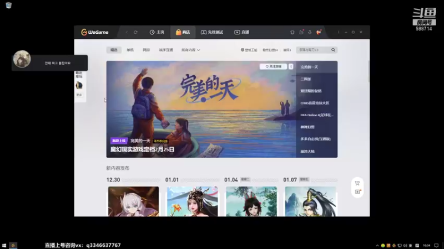Click the WeGame logo
The width and height of the screenshot is (444, 249).
click(94, 32)
